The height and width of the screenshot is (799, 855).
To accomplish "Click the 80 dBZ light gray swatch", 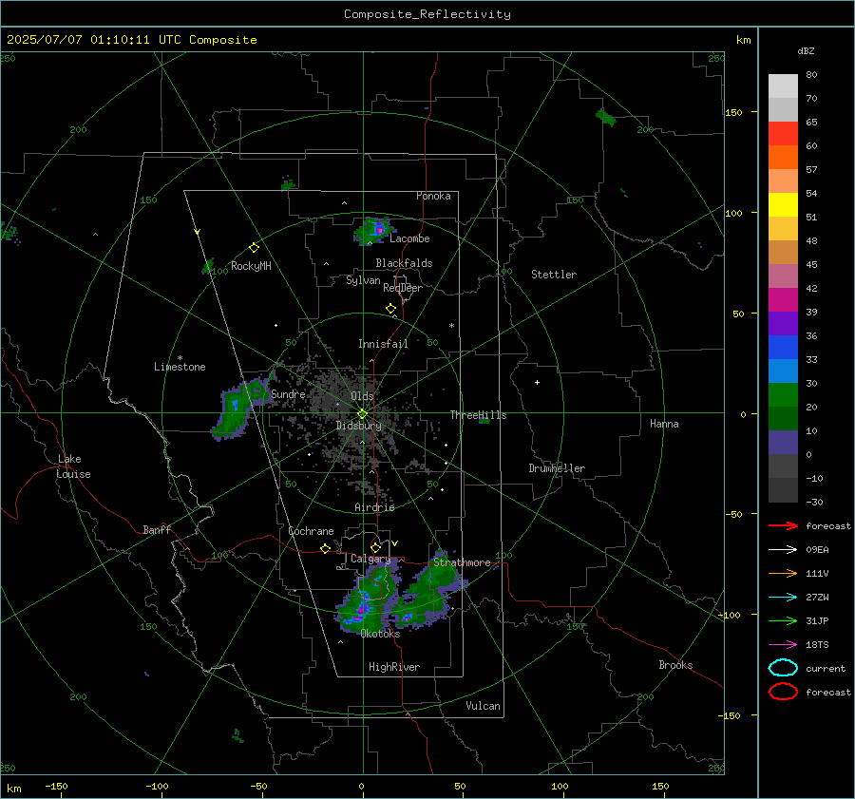I will point(783,86).
